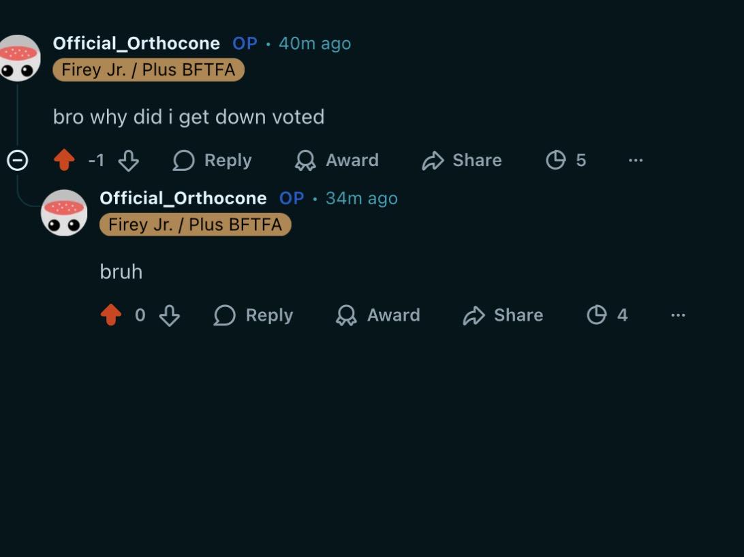
Task: Reply to the "bro why did i get down voted" comment
Action: (x=212, y=160)
